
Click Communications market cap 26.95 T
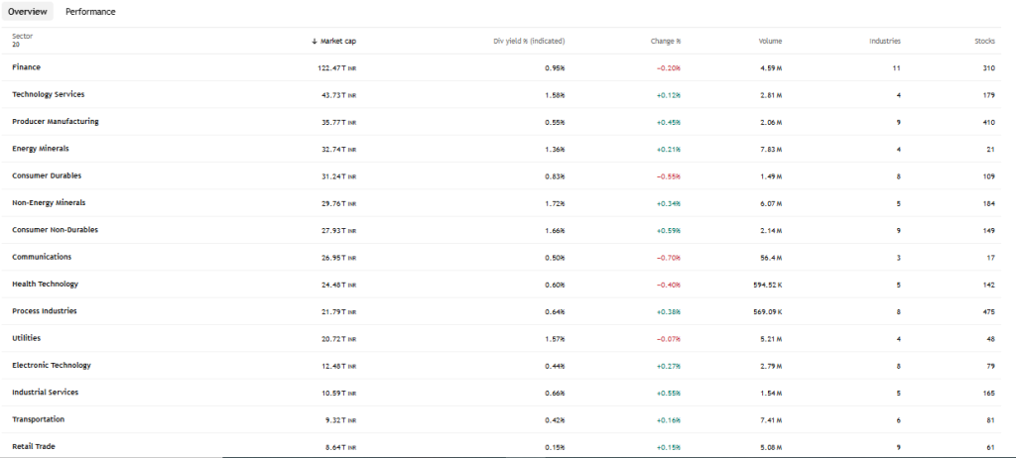[x=338, y=258]
